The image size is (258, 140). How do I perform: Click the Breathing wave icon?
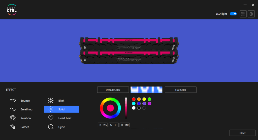point(13,109)
